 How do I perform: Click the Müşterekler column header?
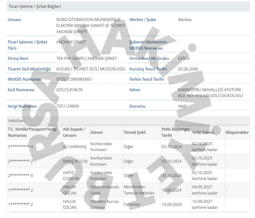(x=237, y=132)
